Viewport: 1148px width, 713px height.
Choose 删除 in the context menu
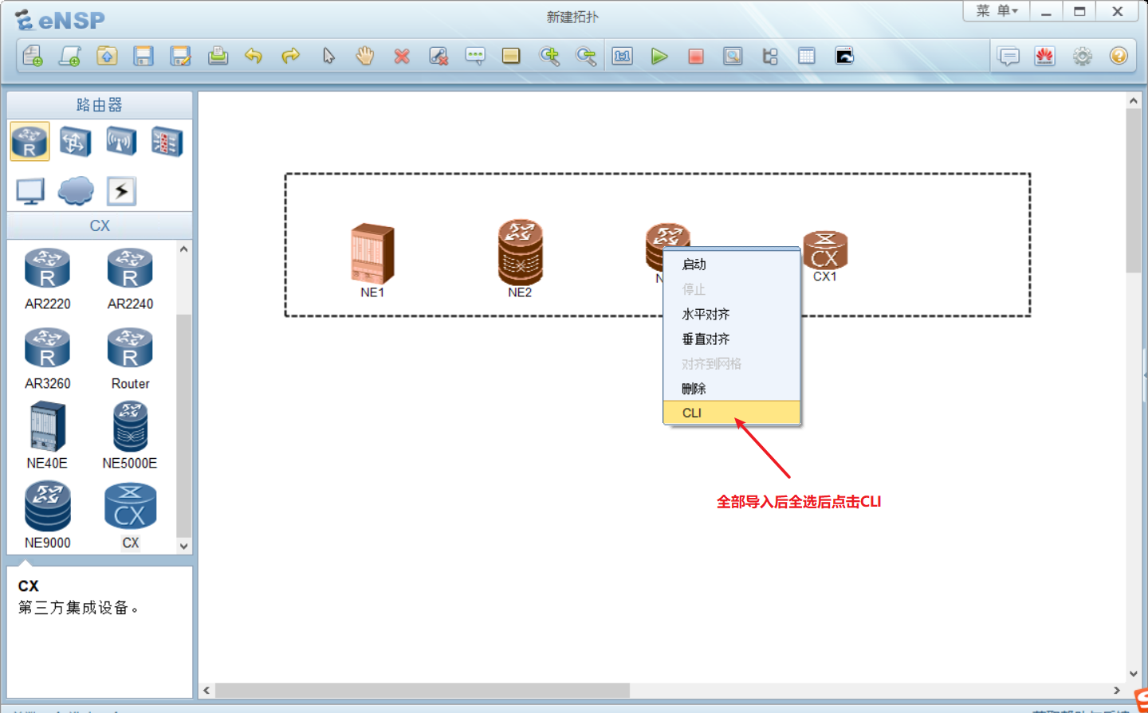[732, 388]
